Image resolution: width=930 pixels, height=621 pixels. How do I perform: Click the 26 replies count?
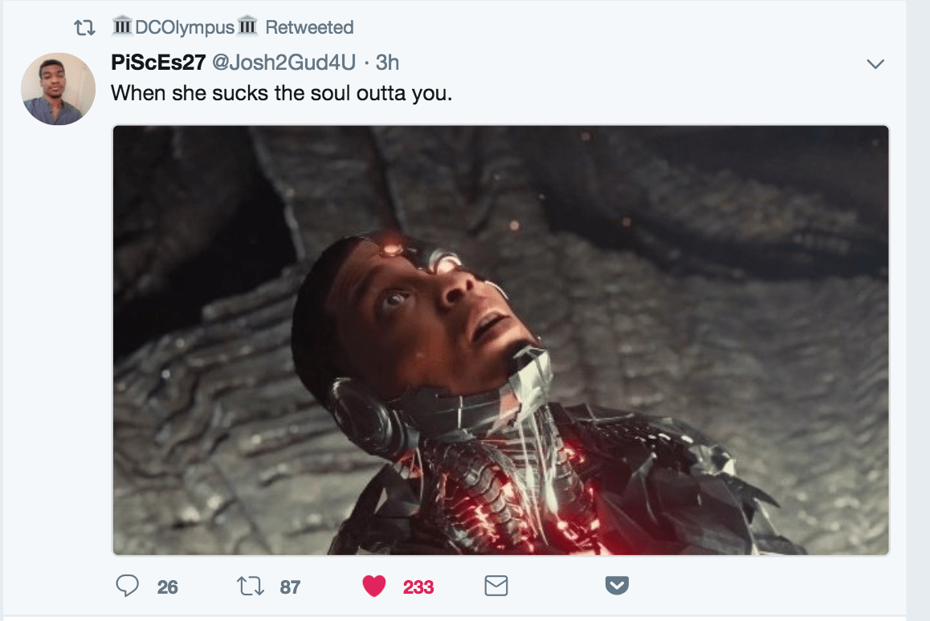coord(167,587)
